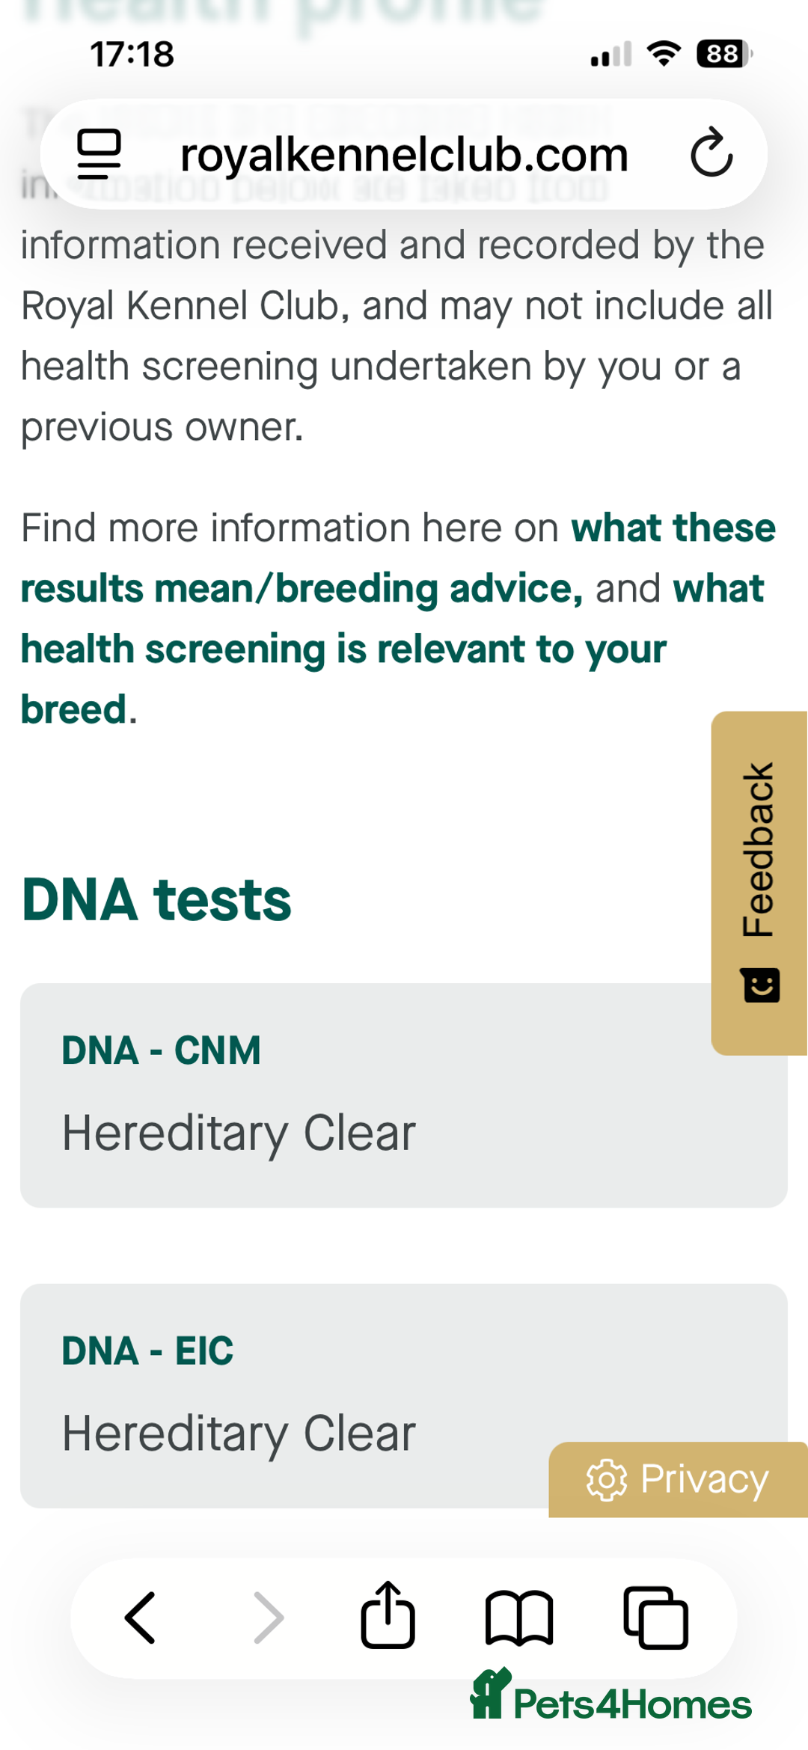The image size is (808, 1750).
Task: Go back to previous page
Action: coord(140,1618)
